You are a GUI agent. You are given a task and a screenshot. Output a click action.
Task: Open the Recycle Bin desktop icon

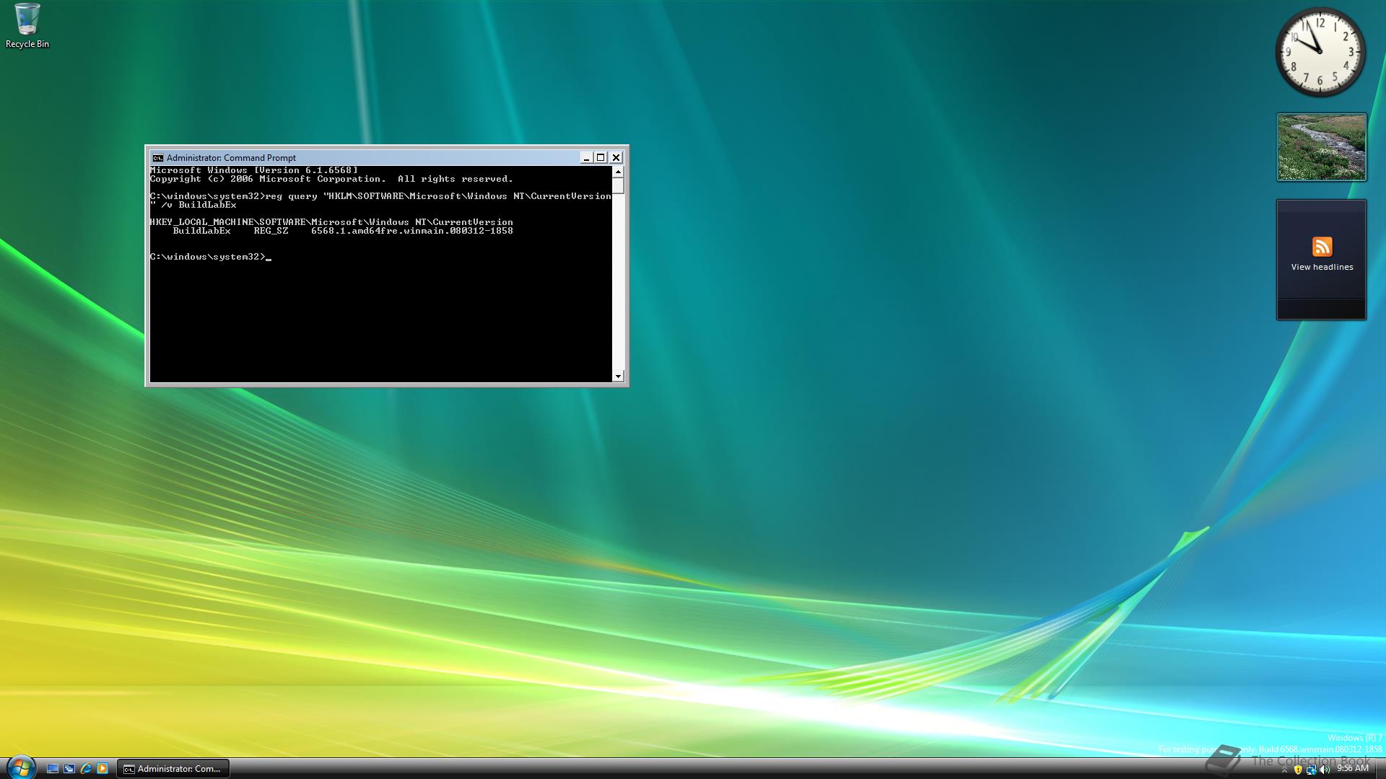pos(27,26)
